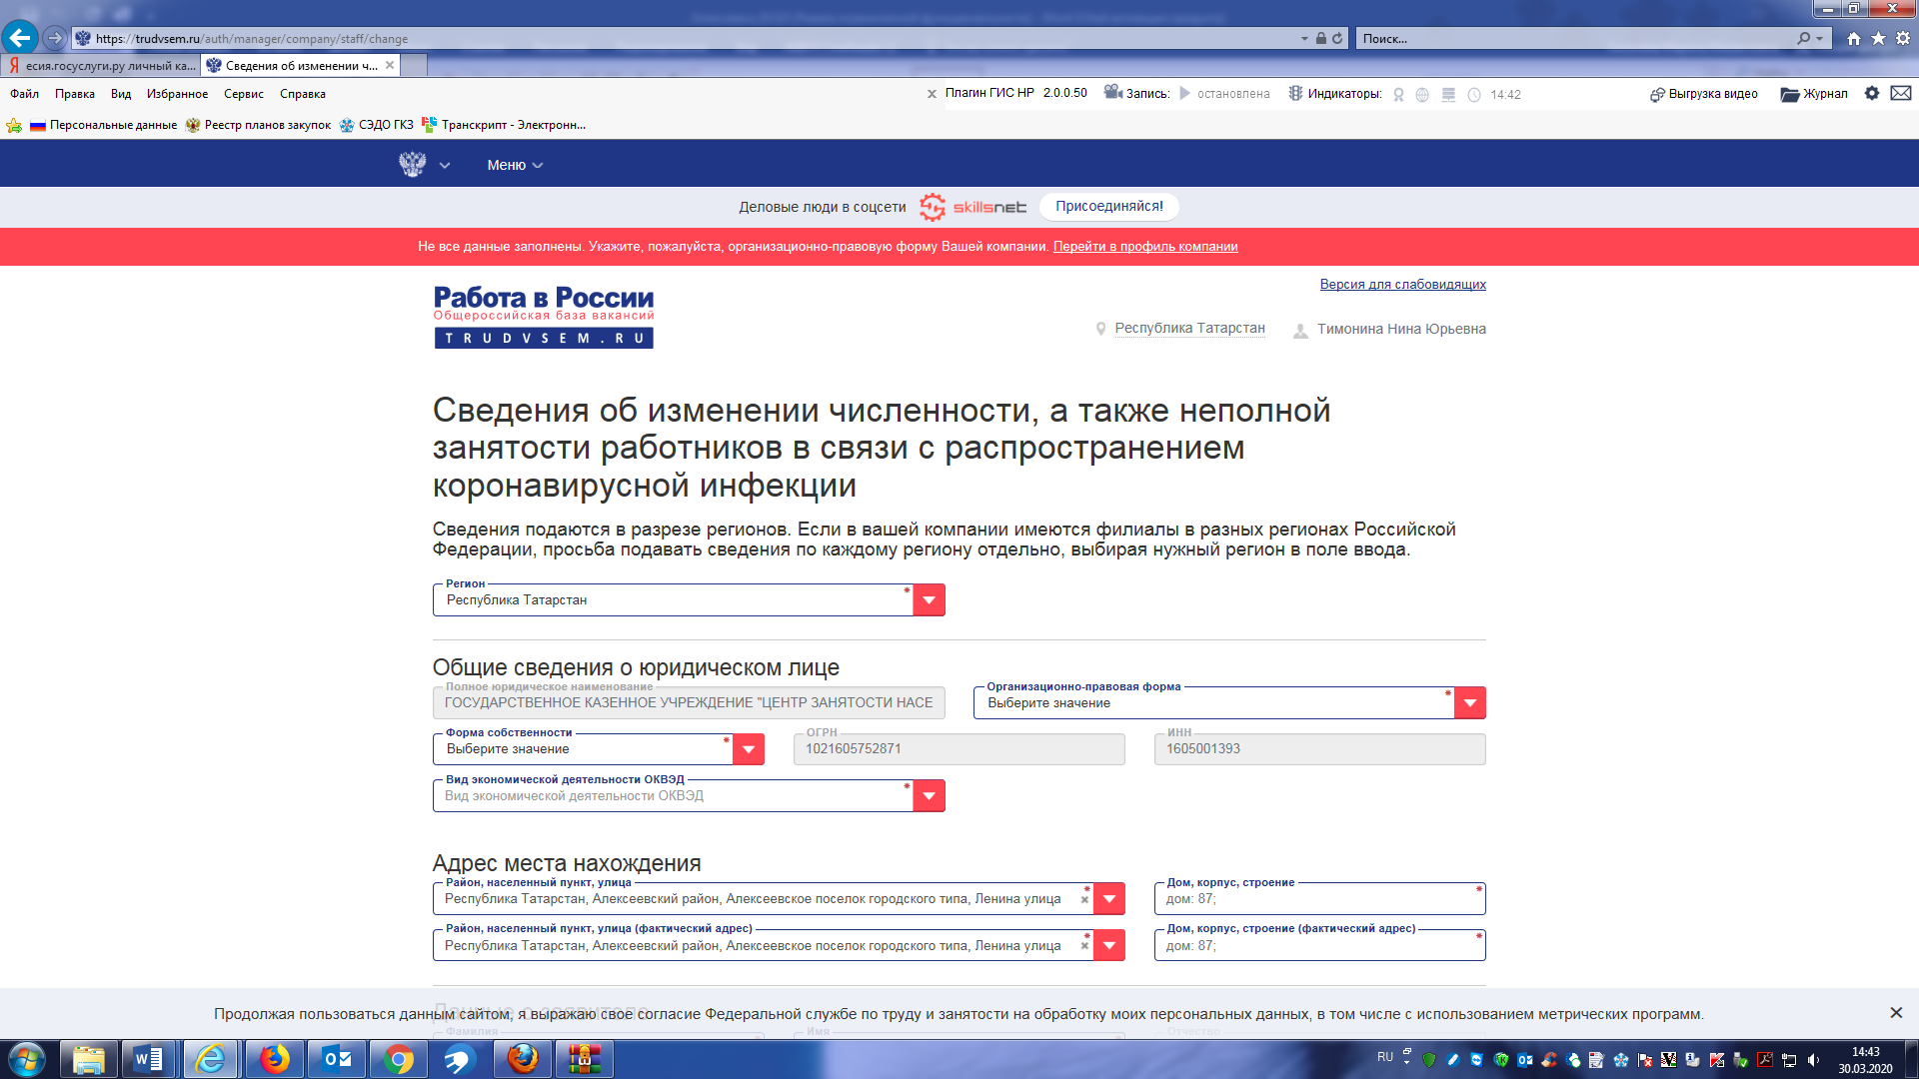Click Перейти в профиль компании link
Screen dimensions: 1919x1079
(1144, 247)
